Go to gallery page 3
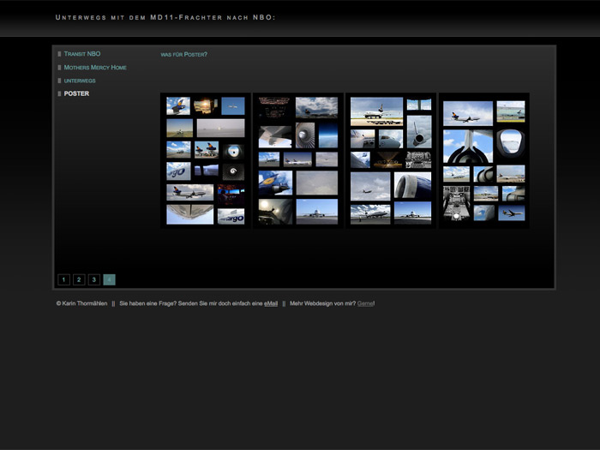 (94, 279)
